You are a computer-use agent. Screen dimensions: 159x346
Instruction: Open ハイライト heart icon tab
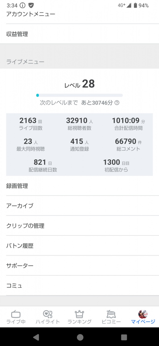[x=48, y=314]
